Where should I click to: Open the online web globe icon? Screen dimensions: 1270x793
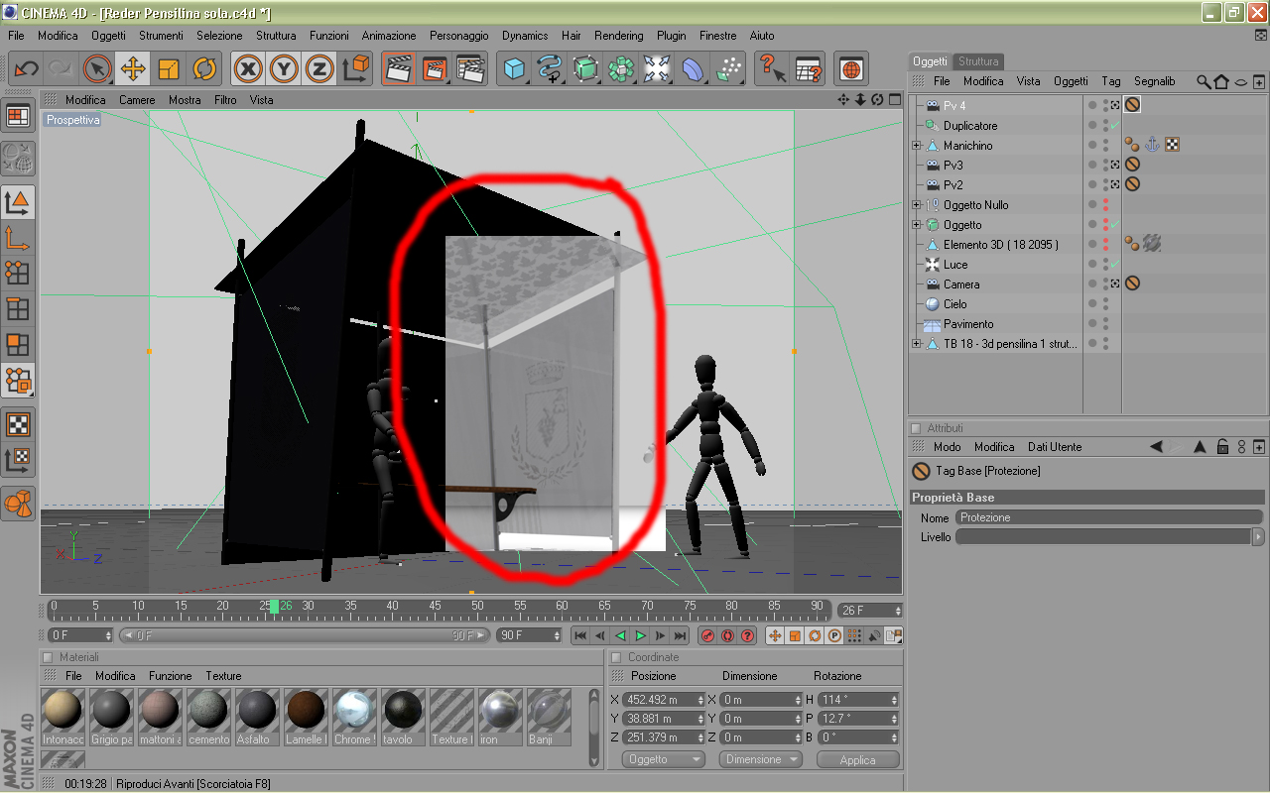coord(851,69)
